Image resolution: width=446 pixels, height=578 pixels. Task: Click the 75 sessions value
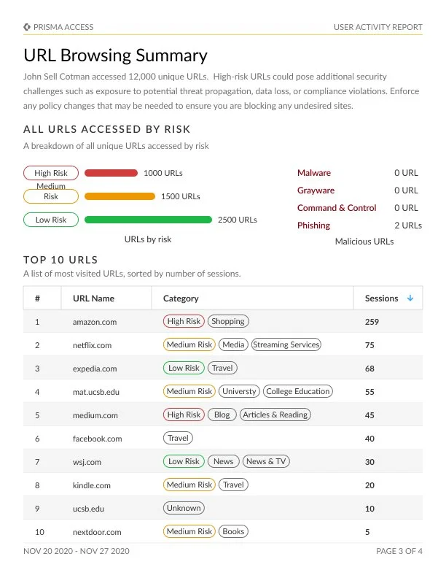[369, 345]
